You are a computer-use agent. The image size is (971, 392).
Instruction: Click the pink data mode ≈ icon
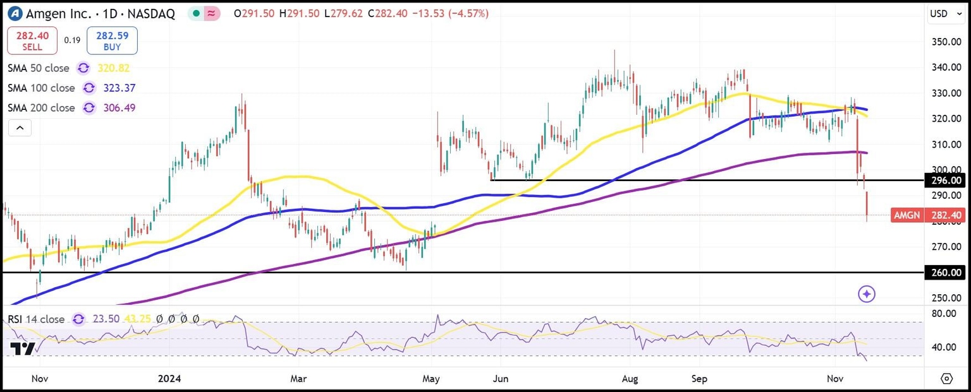[x=212, y=13]
